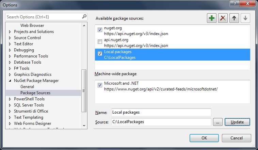258x150 pixels.
Task: Click the search magnifier icon in Search Options
Action: 84,16
